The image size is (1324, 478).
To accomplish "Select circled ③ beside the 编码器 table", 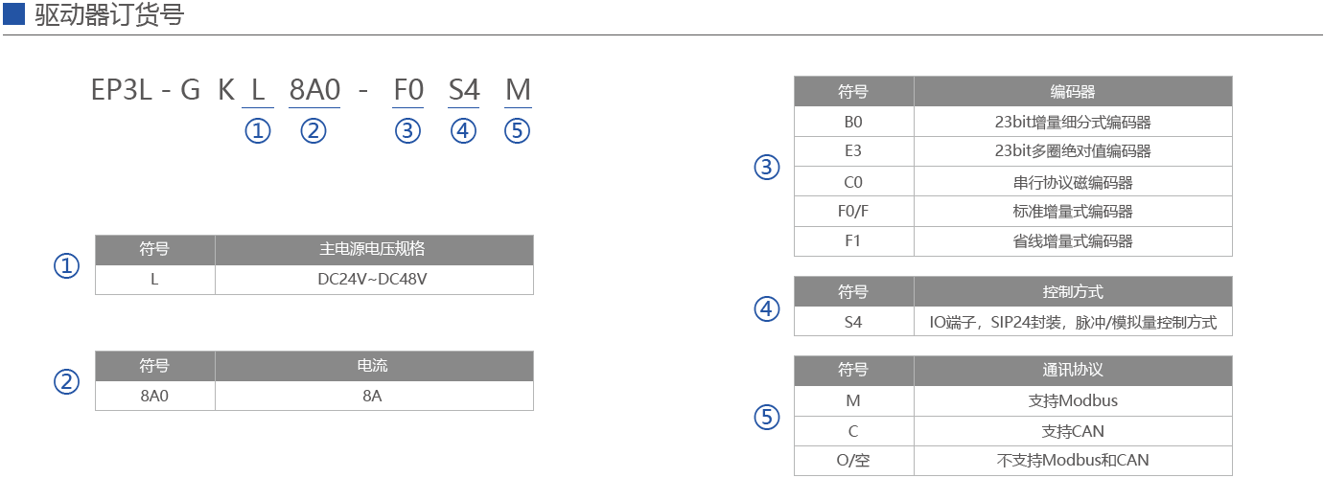I will tap(766, 168).
